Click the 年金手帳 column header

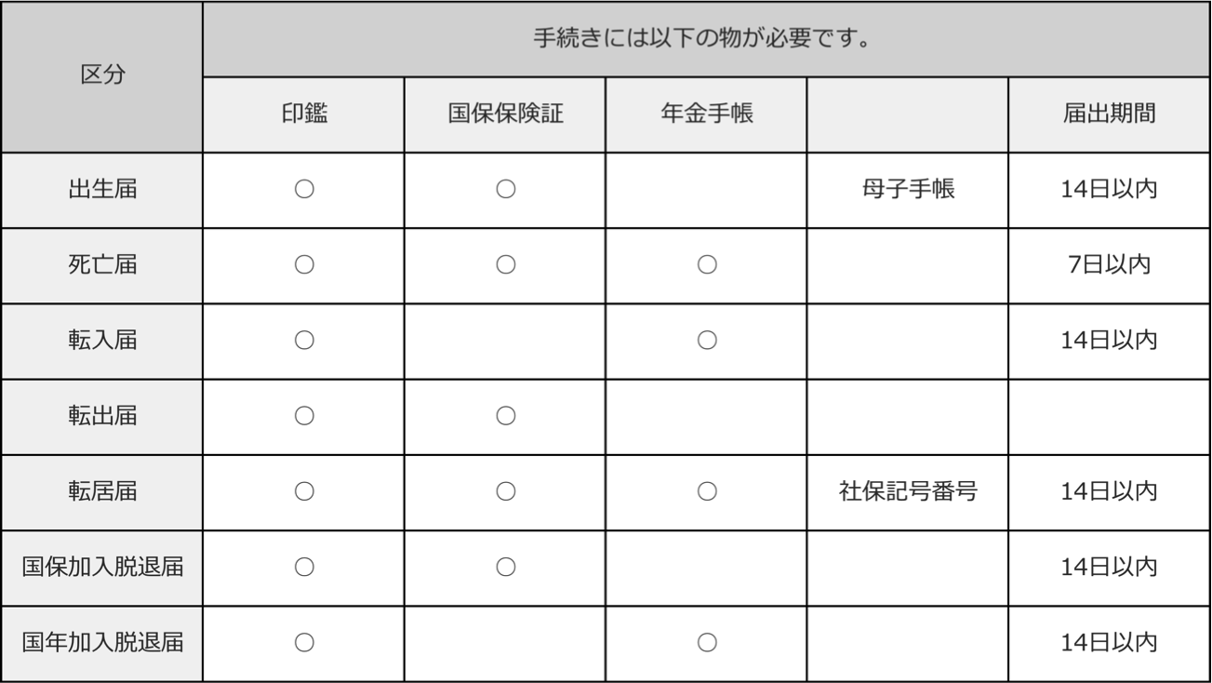[706, 114]
